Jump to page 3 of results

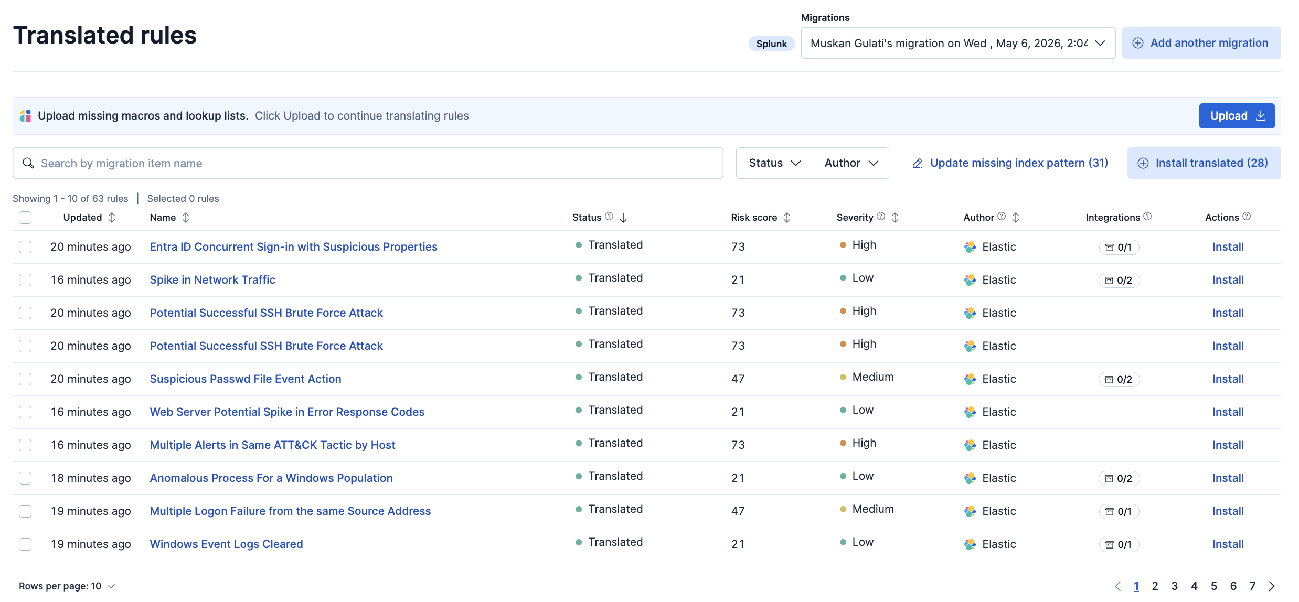coord(1175,586)
